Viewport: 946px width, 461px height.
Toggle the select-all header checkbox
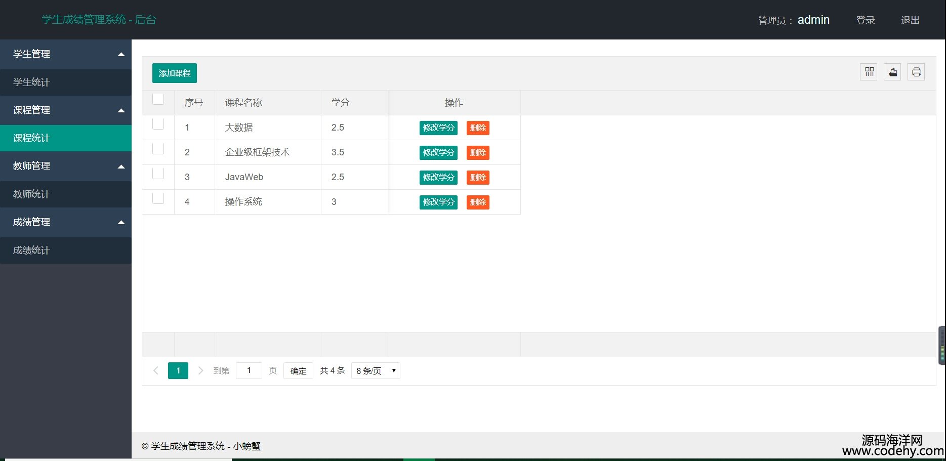[158, 99]
